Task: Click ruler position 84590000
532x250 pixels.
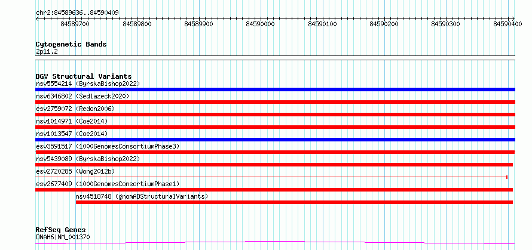Action: pyautogui.click(x=261, y=24)
